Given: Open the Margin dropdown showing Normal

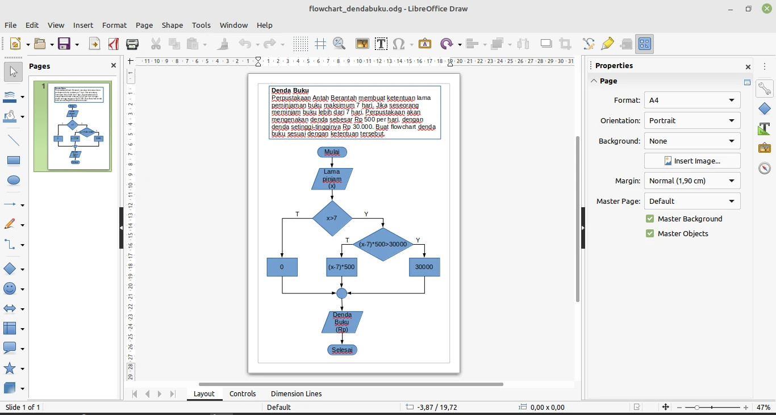Looking at the screenshot, I should (x=692, y=181).
